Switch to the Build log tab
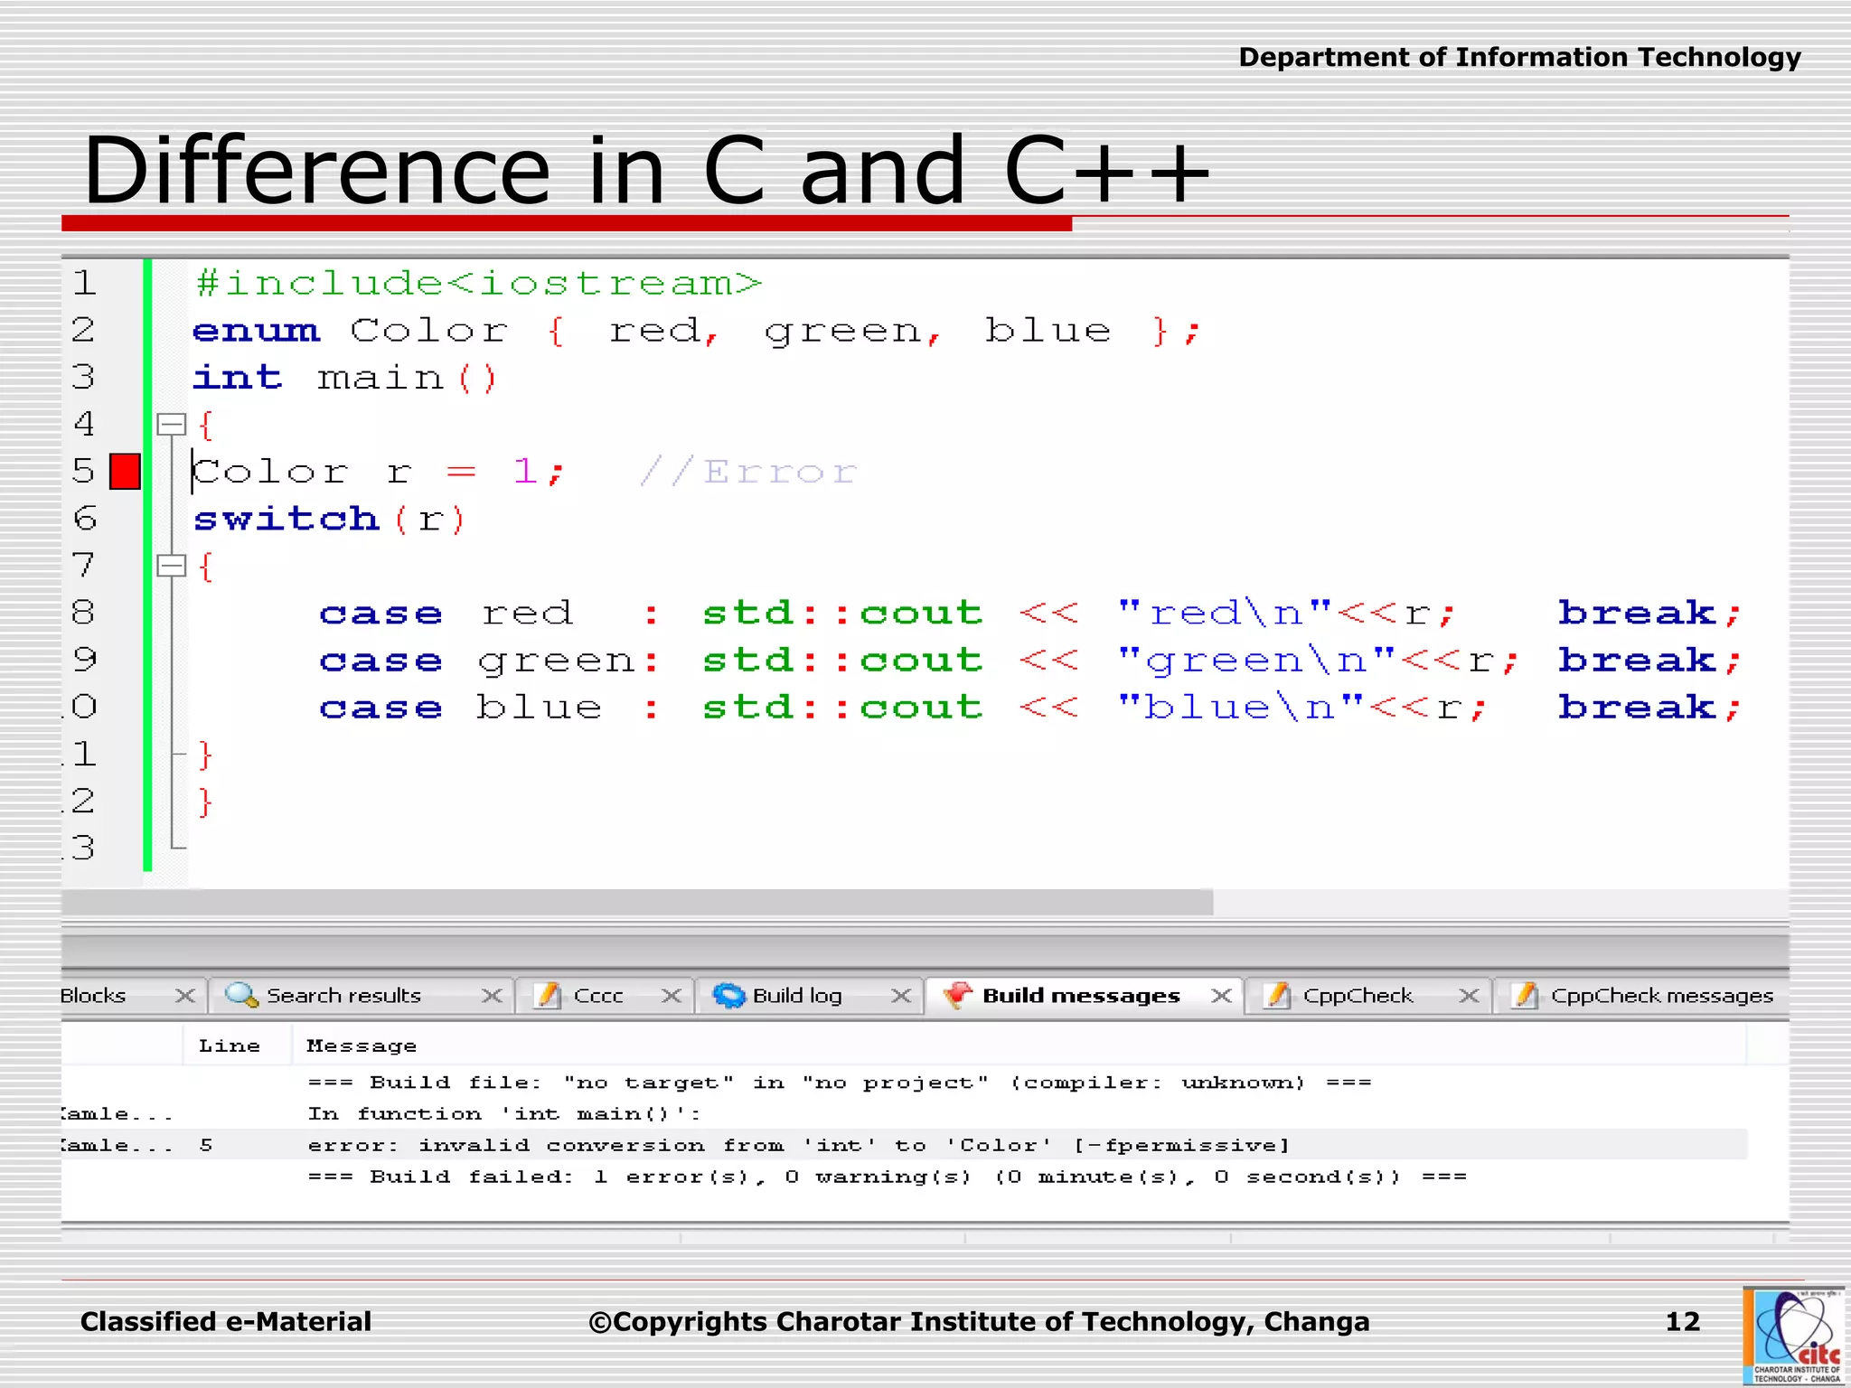The image size is (1851, 1388). point(796,995)
